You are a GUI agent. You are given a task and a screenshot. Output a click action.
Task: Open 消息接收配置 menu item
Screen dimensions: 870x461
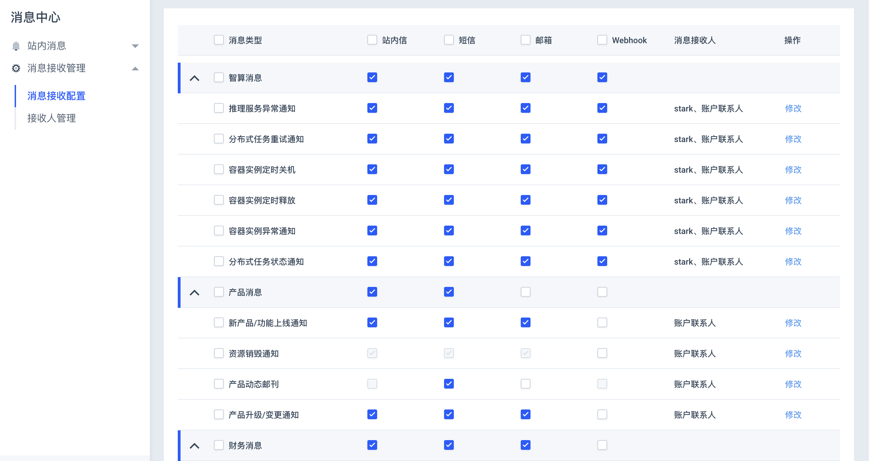click(56, 96)
